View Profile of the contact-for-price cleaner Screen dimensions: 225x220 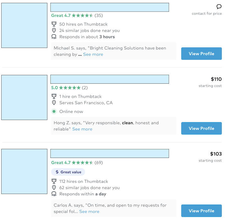pos(201,54)
